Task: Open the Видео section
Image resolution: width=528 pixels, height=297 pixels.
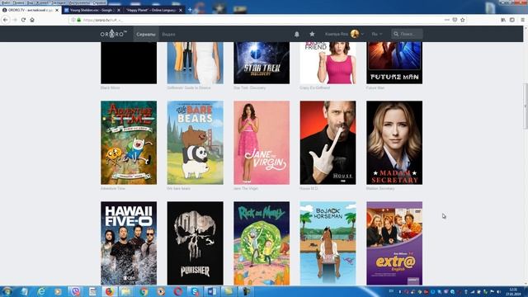Action: (x=168, y=34)
